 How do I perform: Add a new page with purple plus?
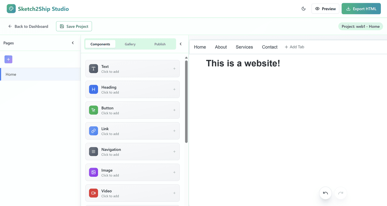click(8, 59)
